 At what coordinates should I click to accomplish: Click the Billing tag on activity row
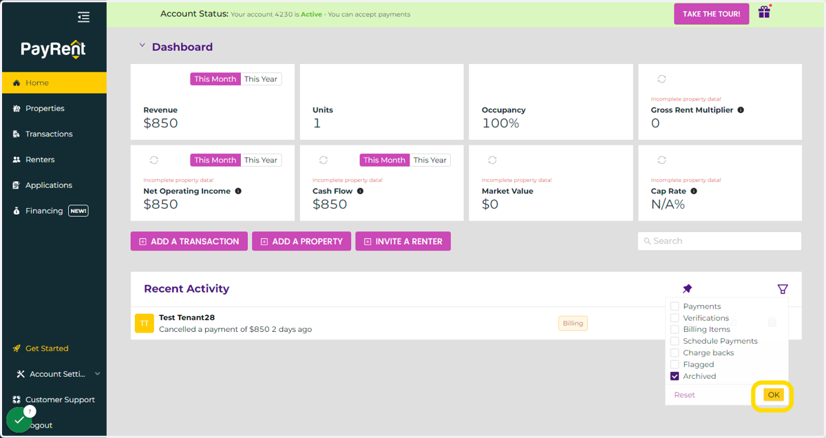coord(573,323)
